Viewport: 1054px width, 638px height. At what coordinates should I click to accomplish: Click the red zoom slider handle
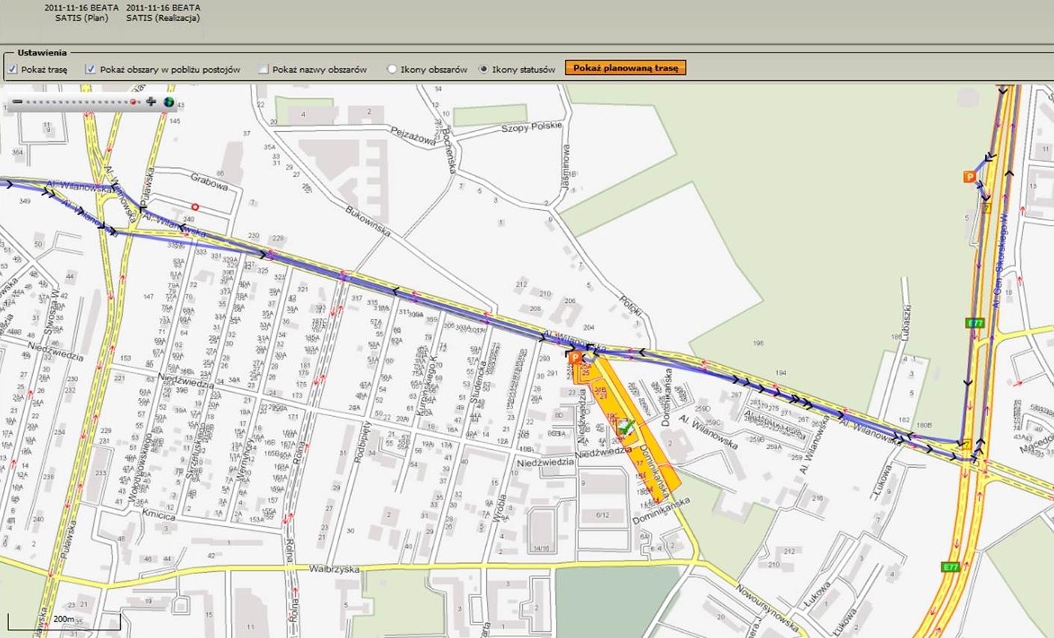(x=134, y=101)
